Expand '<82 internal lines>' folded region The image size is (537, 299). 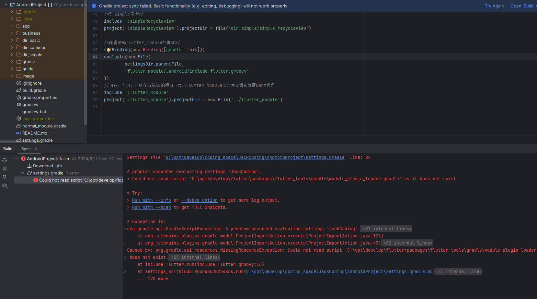[x=407, y=243]
